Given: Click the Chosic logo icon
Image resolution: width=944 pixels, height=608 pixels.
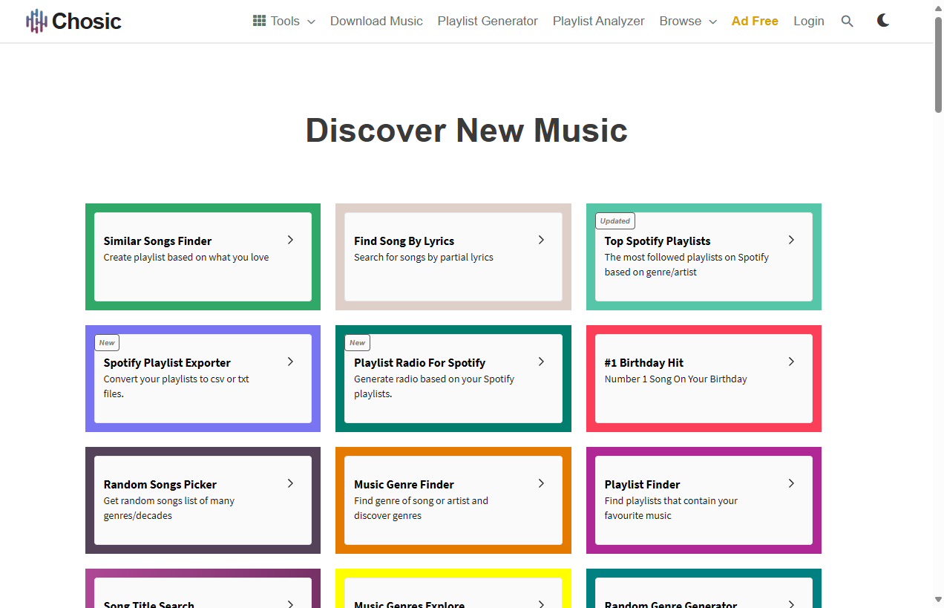Looking at the screenshot, I should click(36, 22).
